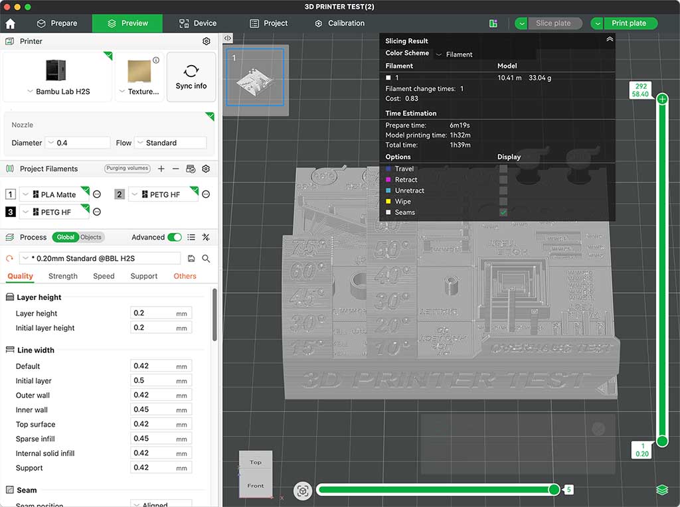
Task: Open the Others settings tab
Action: coord(185,276)
